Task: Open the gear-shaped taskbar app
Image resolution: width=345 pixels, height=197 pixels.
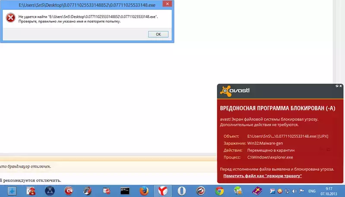Action: (x=87, y=191)
